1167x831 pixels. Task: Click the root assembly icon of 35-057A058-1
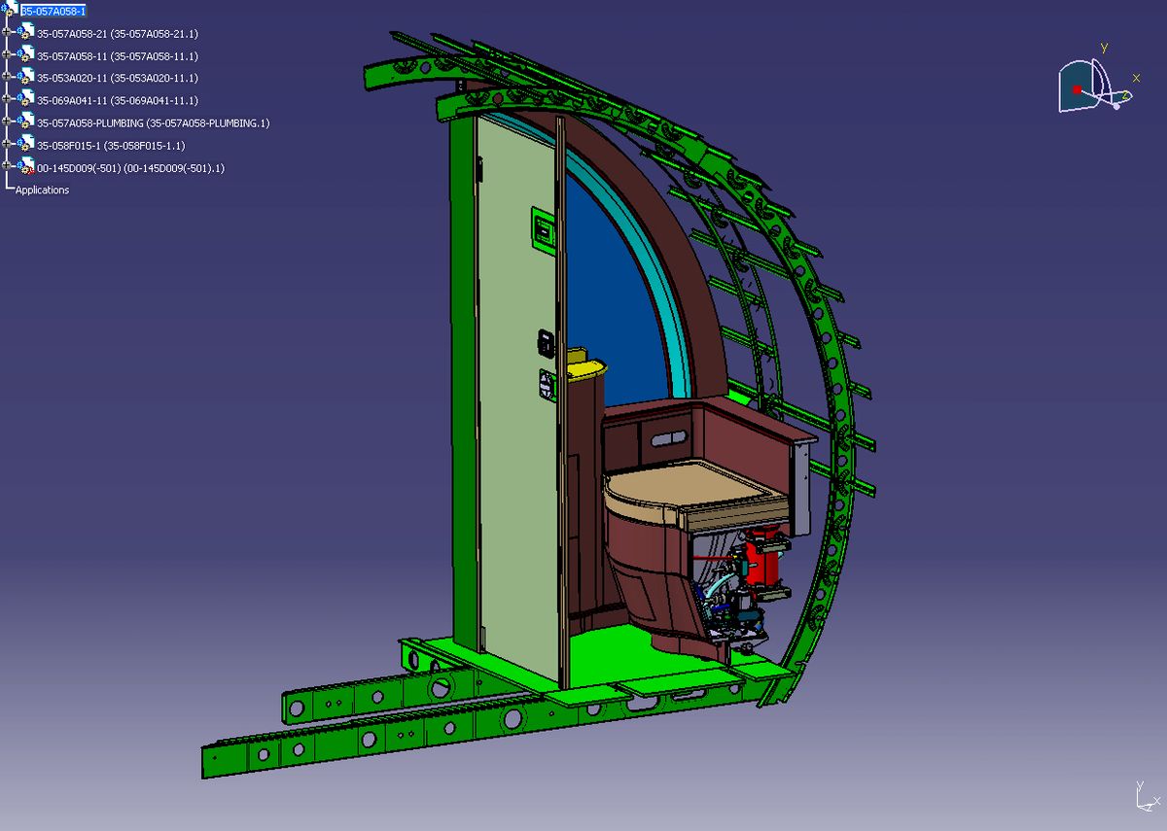point(11,10)
